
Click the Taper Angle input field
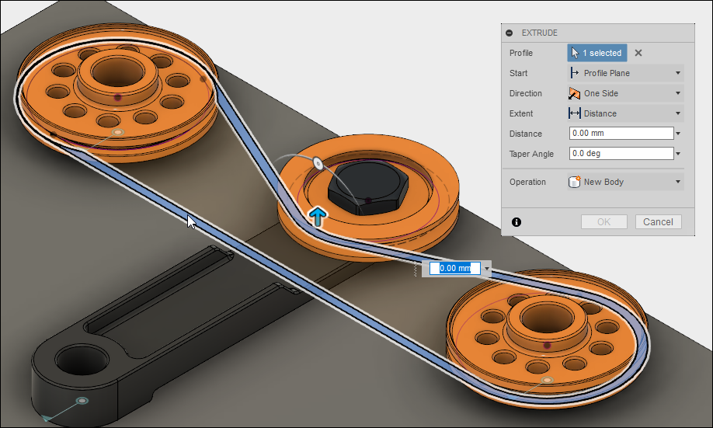pos(621,153)
